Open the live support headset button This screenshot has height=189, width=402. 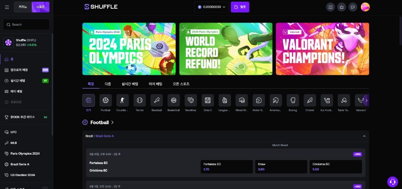tap(392, 182)
